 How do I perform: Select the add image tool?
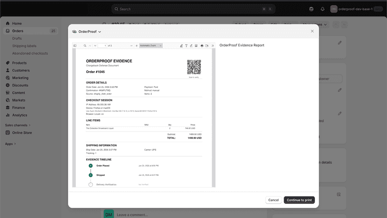(196, 46)
